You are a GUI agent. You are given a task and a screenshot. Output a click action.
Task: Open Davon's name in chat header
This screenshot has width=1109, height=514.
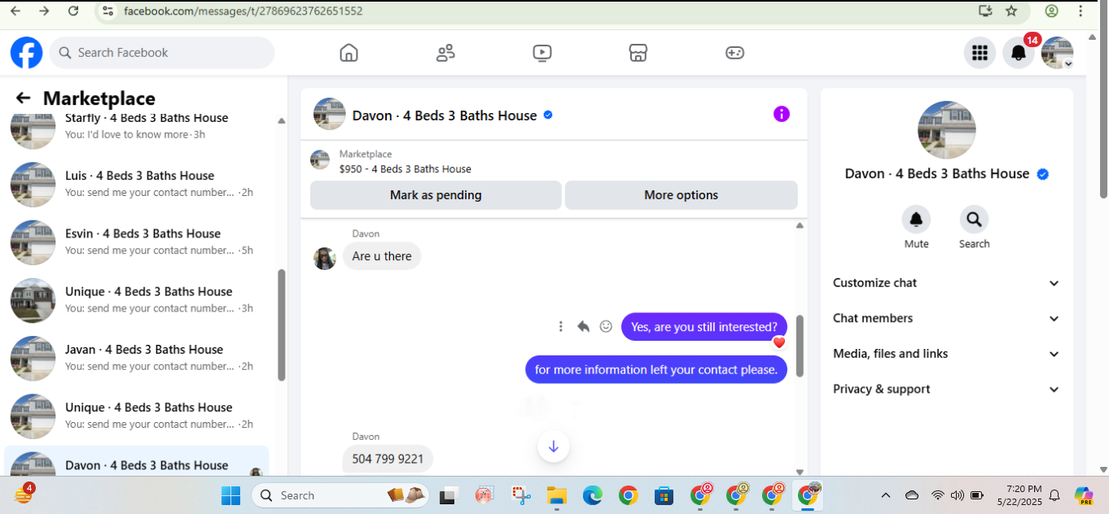[445, 115]
